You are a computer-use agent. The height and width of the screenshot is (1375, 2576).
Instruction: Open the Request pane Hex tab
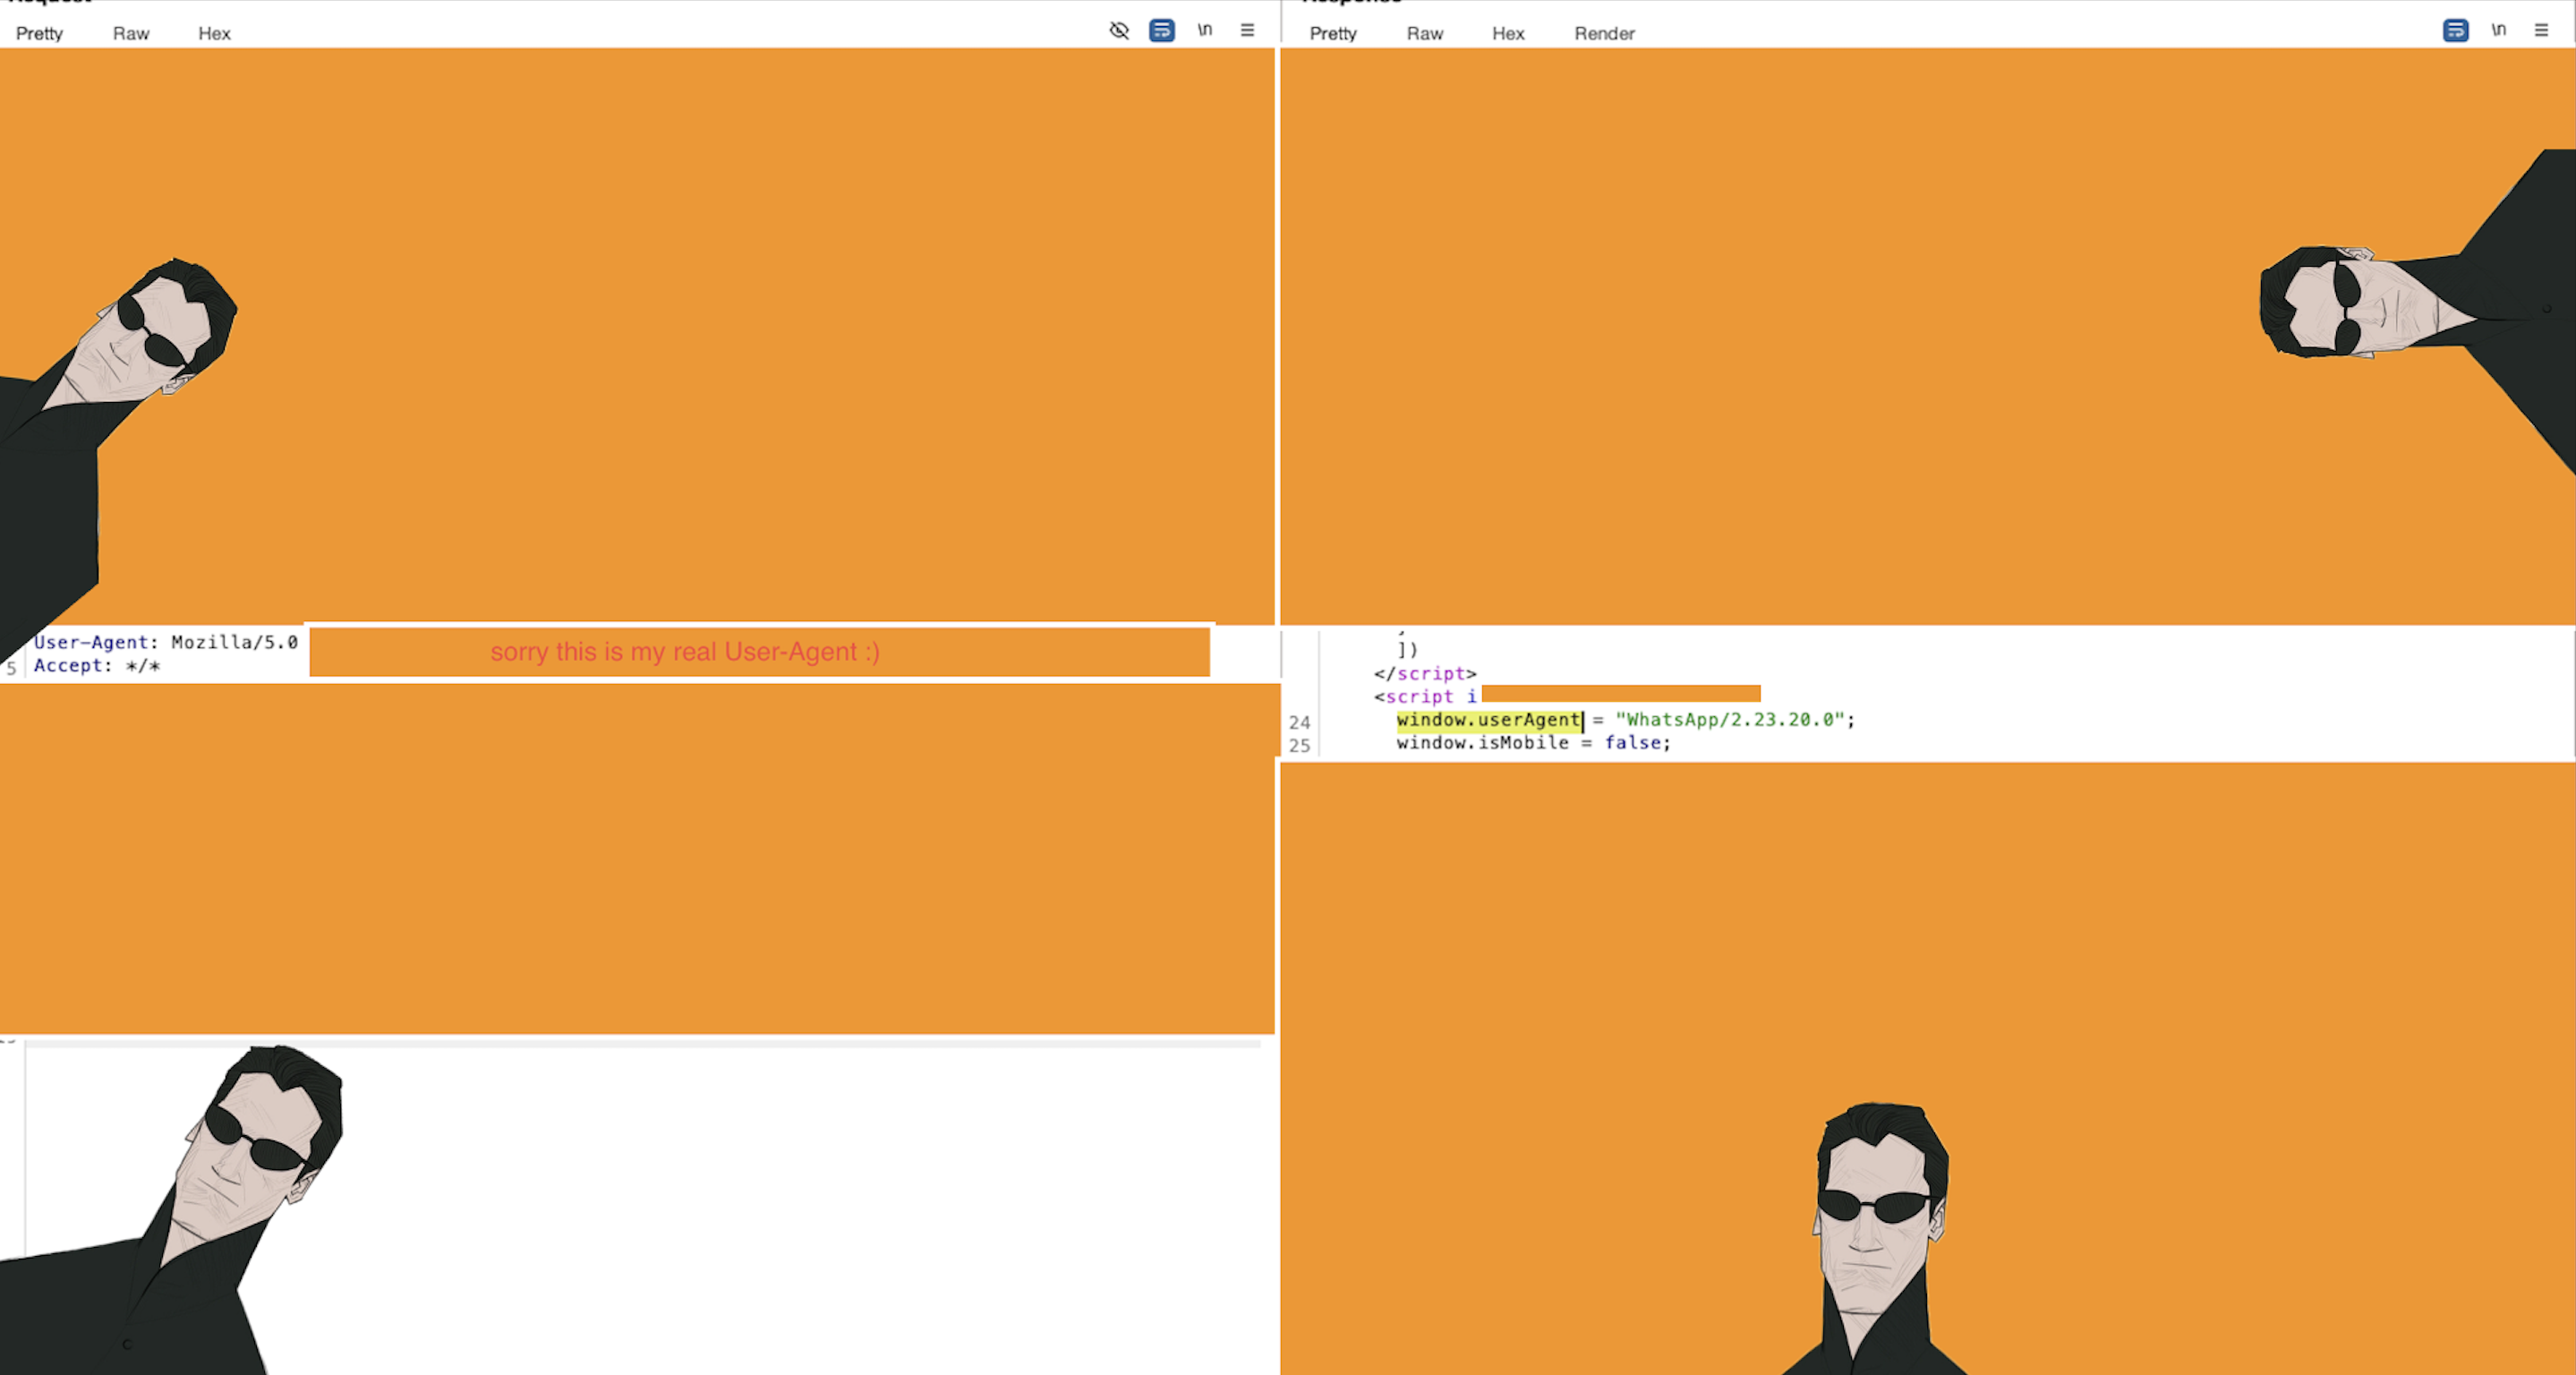(214, 33)
